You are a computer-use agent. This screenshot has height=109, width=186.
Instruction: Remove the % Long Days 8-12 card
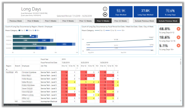click(178, 29)
